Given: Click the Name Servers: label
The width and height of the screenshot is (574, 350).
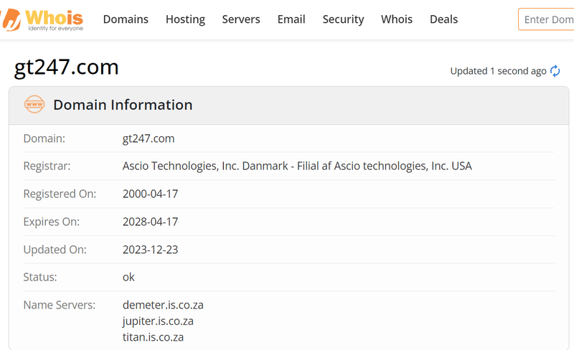Looking at the screenshot, I should tap(60, 305).
